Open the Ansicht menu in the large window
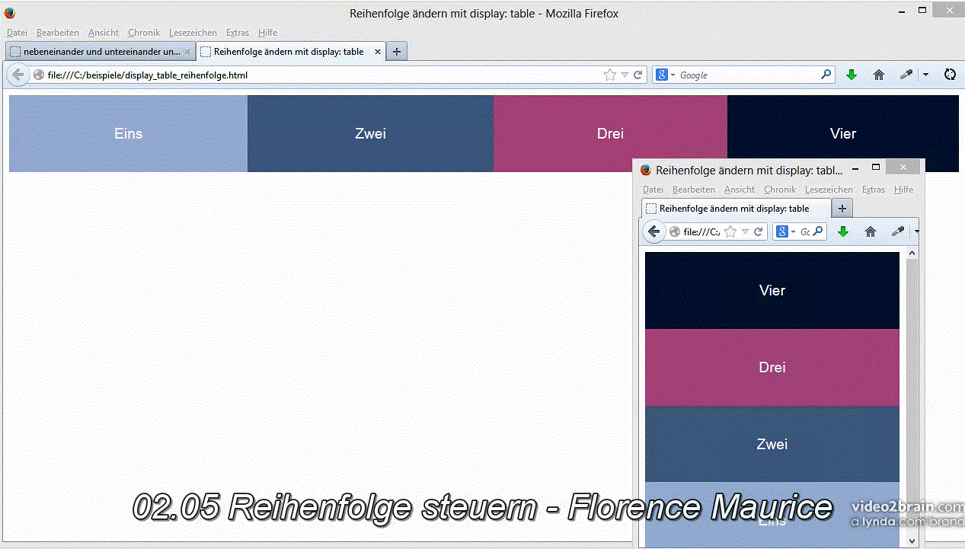This screenshot has height=549, width=965. 104,33
